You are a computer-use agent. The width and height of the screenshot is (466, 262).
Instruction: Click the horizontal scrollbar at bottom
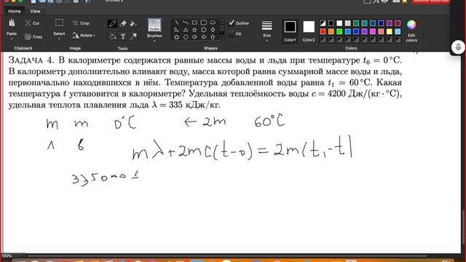click(x=227, y=255)
